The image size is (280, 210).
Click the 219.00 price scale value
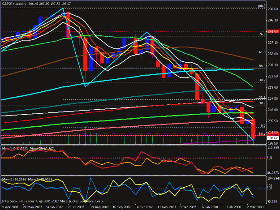273,87
